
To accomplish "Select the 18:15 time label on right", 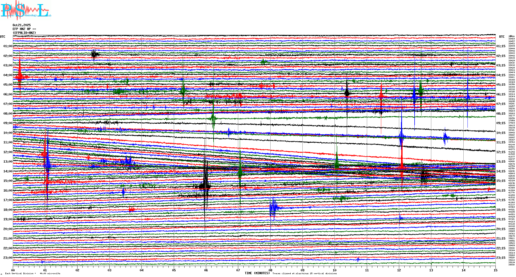I will coord(501,210).
